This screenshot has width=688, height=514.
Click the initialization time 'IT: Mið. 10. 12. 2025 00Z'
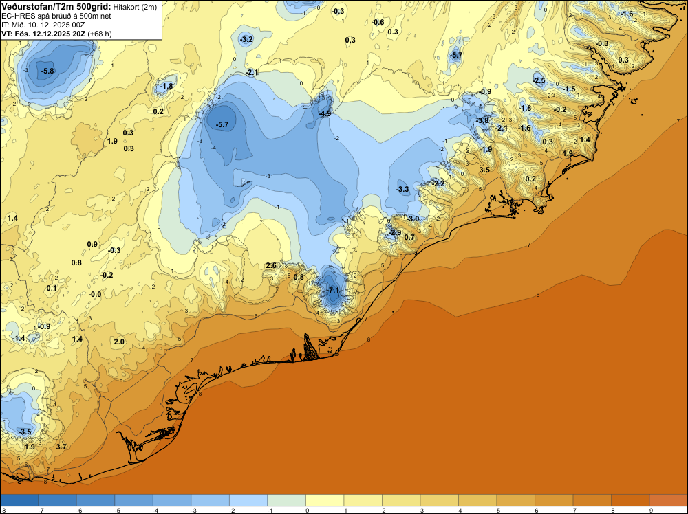[x=43, y=25]
